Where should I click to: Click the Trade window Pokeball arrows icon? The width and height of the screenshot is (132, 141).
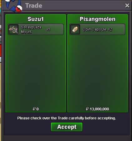click(x=14, y=5)
